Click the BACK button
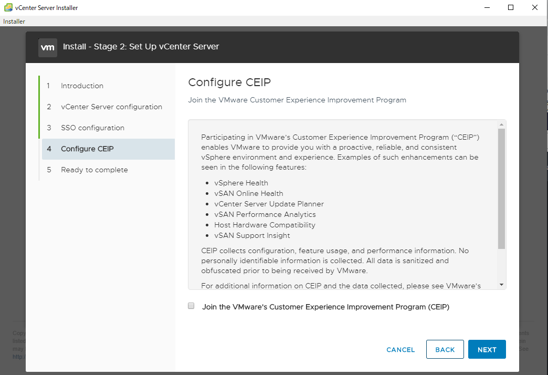548x375 pixels. click(x=445, y=350)
